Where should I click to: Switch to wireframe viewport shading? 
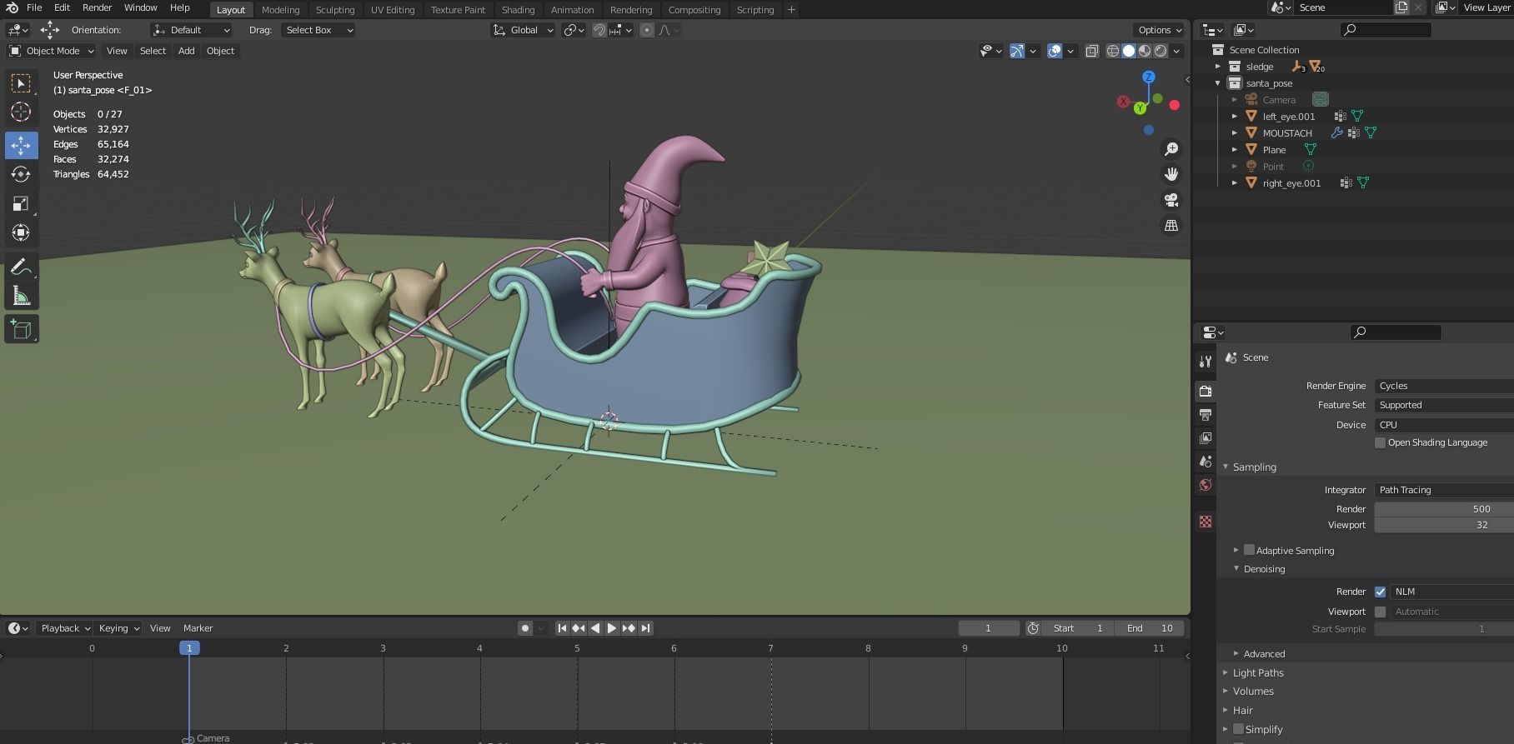(x=1112, y=51)
